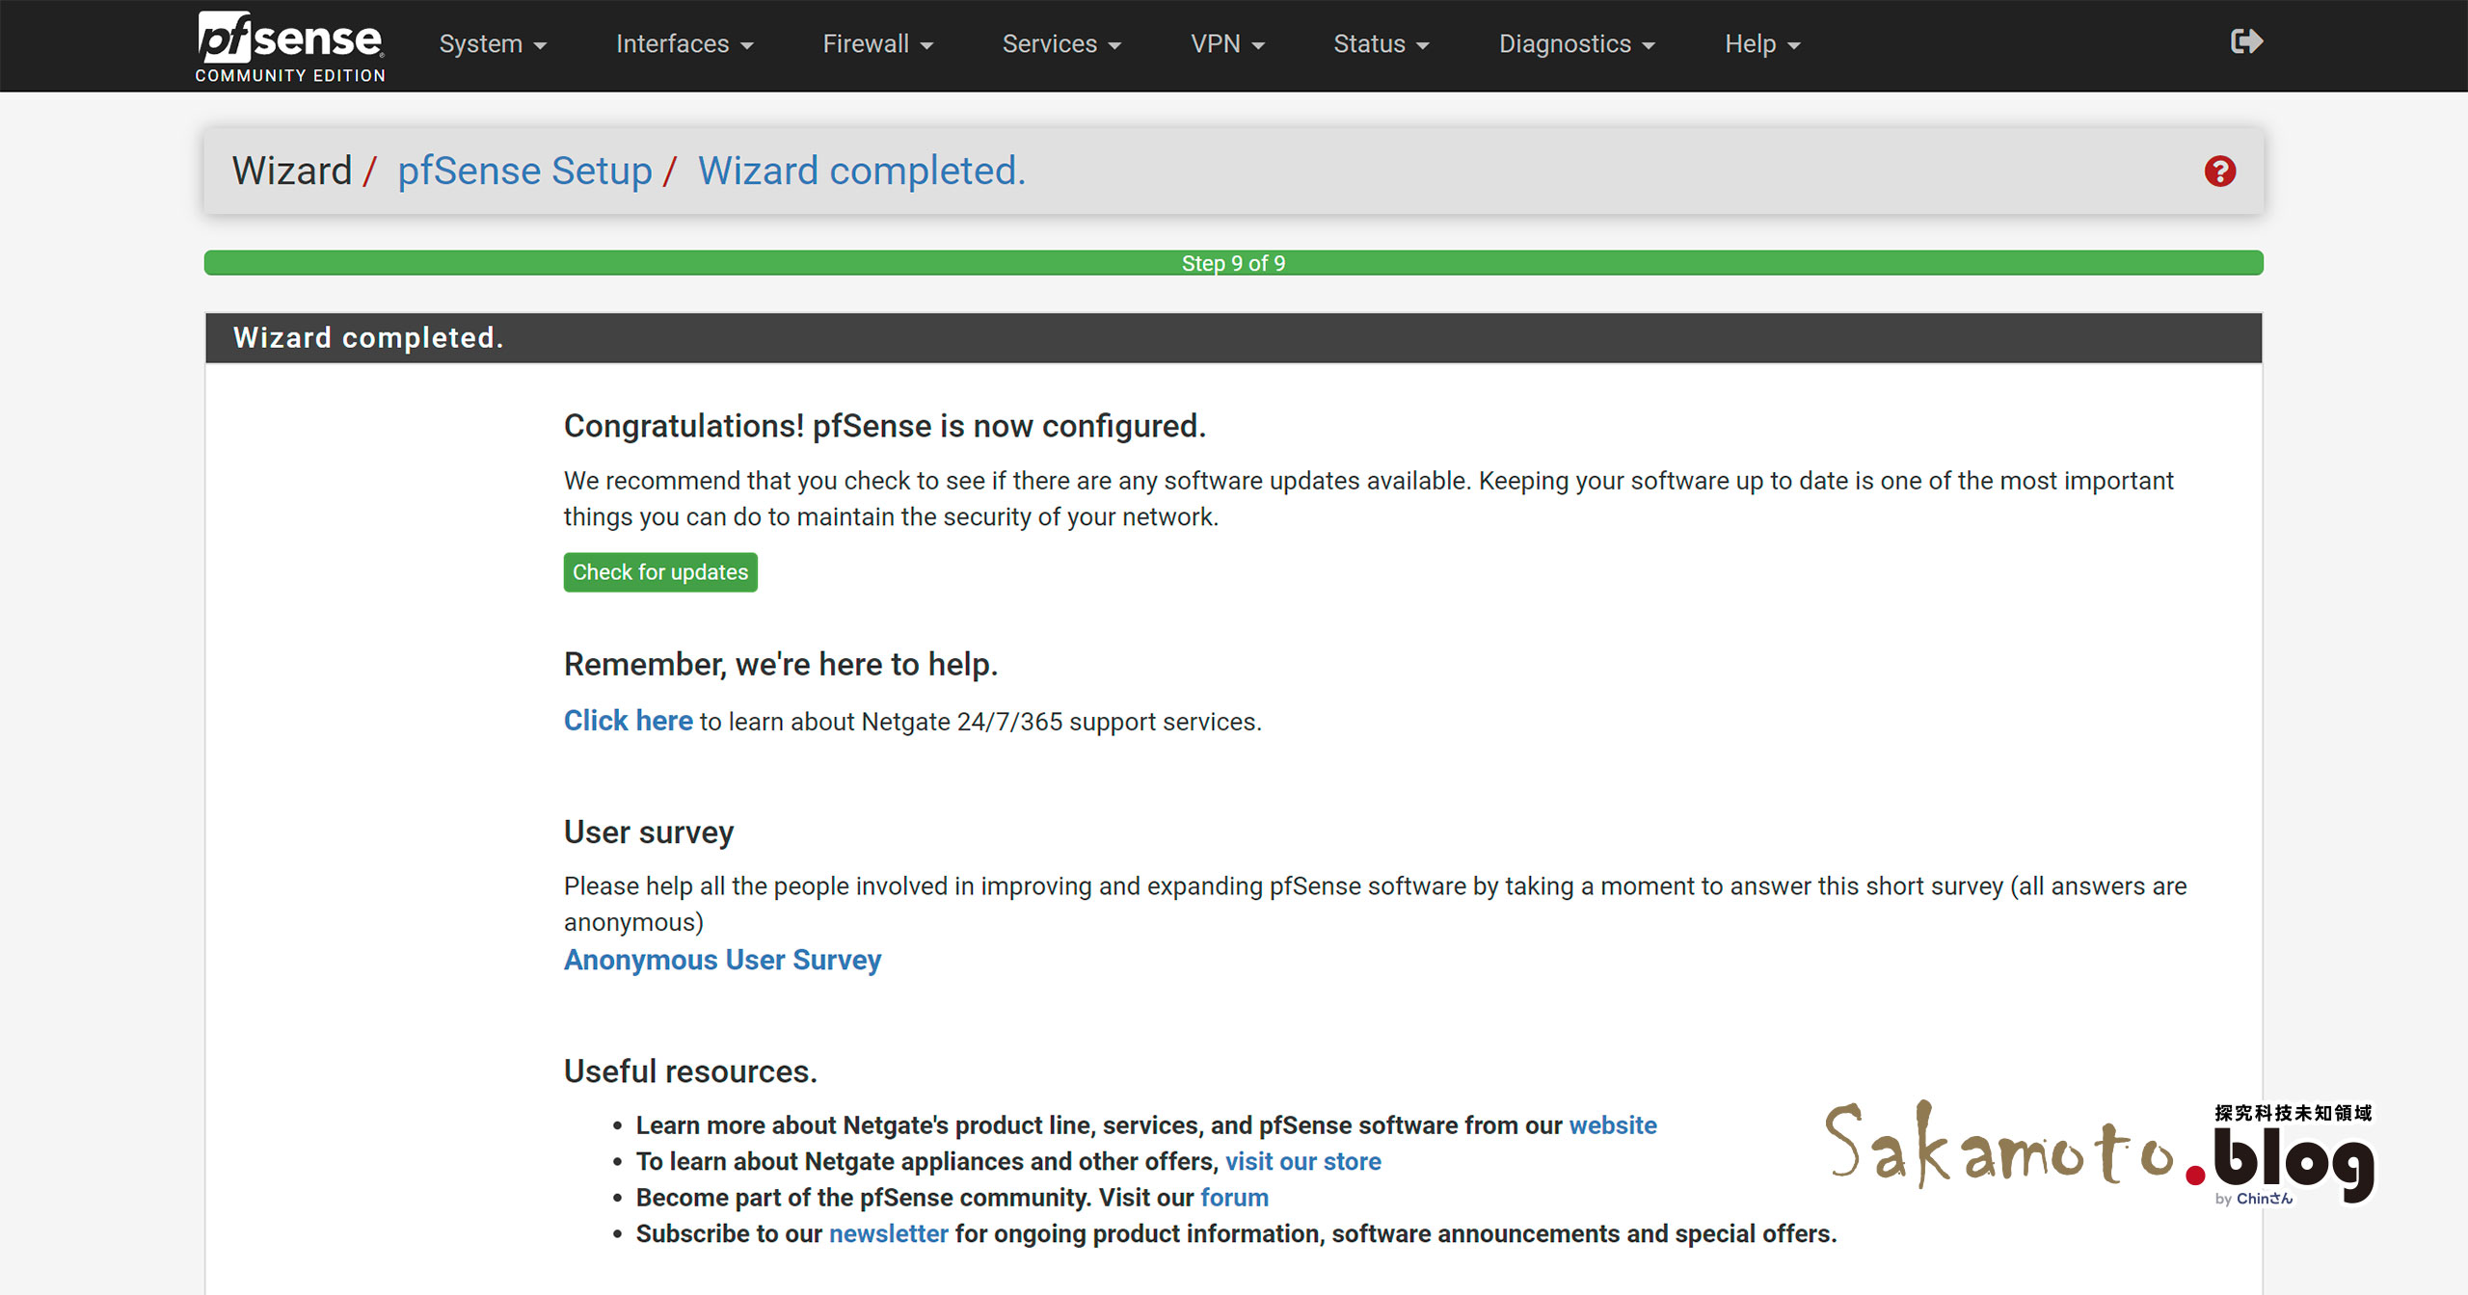This screenshot has height=1295, width=2468.
Task: Expand the Services menu
Action: coord(1061,44)
